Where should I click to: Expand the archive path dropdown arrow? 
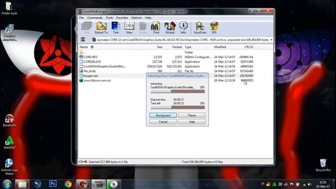point(271,40)
